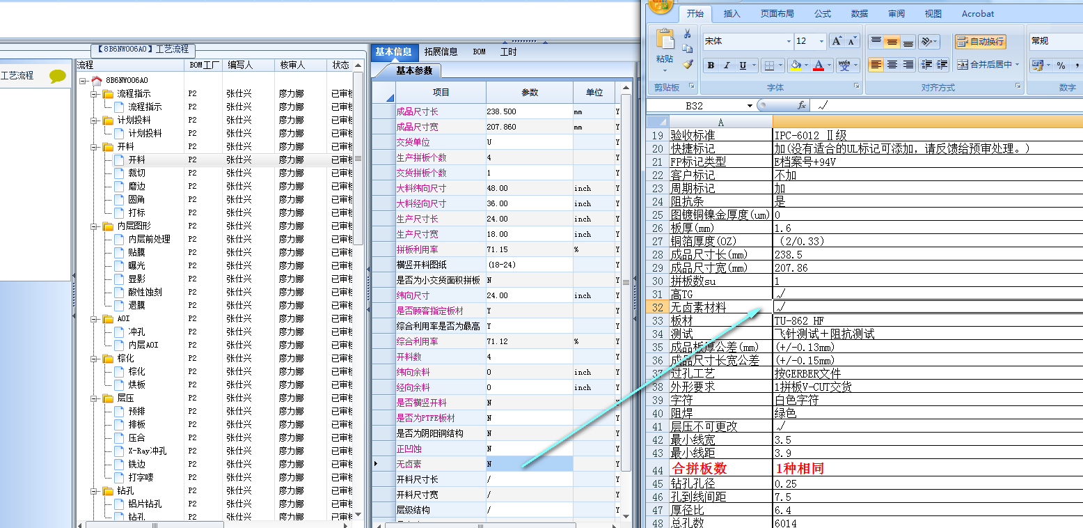Click the 合并后居中 merge and center button
This screenshot has height=528, width=1083.
click(x=983, y=65)
